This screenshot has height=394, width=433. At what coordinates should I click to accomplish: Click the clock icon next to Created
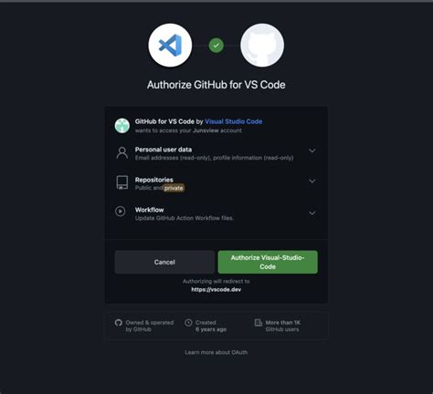click(188, 323)
